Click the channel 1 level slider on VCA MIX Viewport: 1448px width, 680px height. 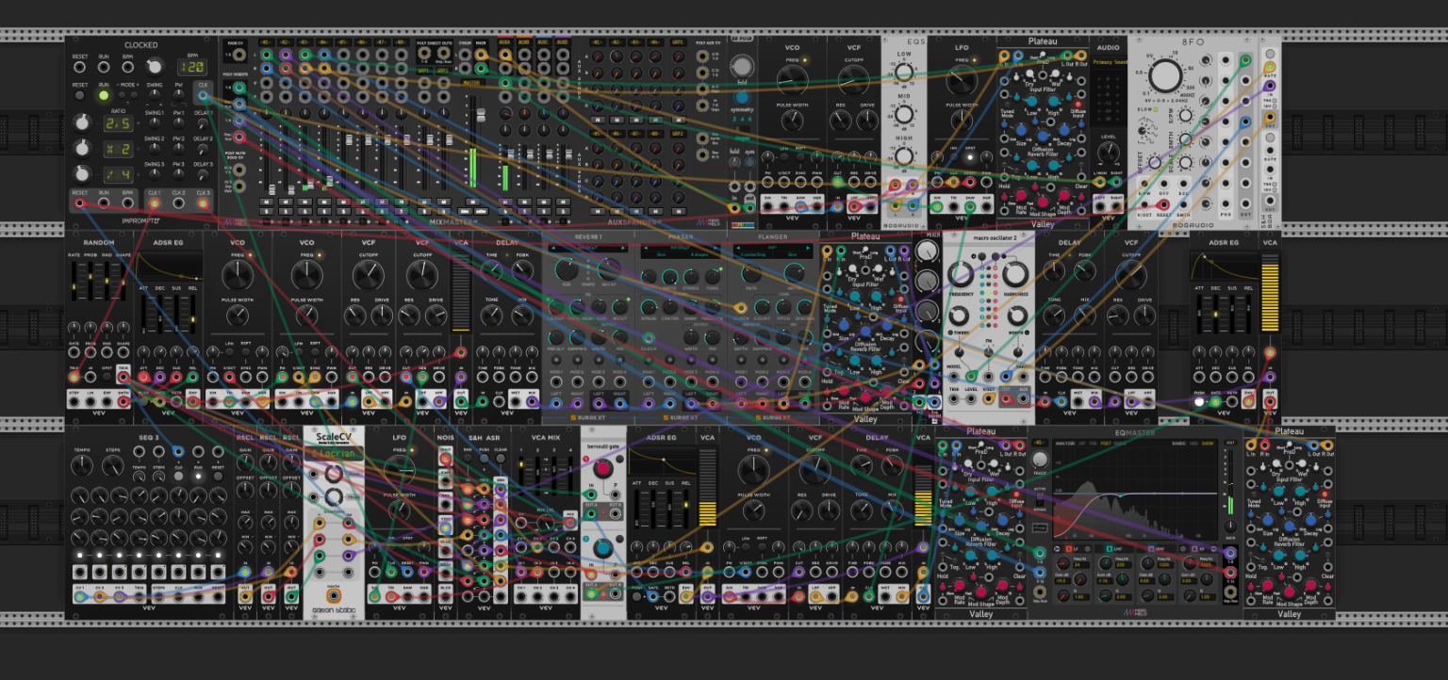coord(521,476)
